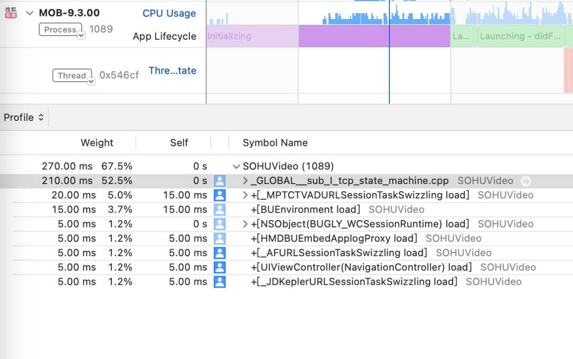Select the CPU Usage lane label
Image resolution: width=573 pixels, height=359 pixels.
pos(169,13)
